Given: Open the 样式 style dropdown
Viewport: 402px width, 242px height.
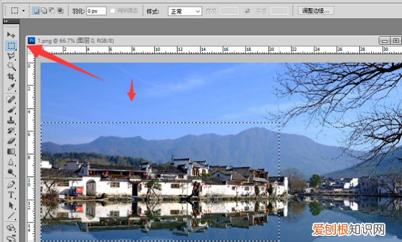Looking at the screenshot, I should [x=185, y=11].
